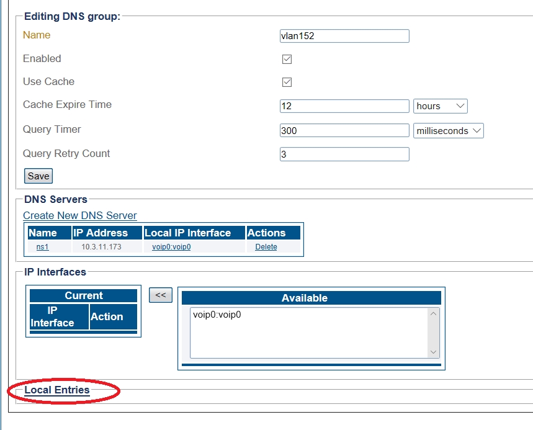Image resolution: width=533 pixels, height=430 pixels.
Task: Click the Local IP Interface column header
Action: coord(187,233)
